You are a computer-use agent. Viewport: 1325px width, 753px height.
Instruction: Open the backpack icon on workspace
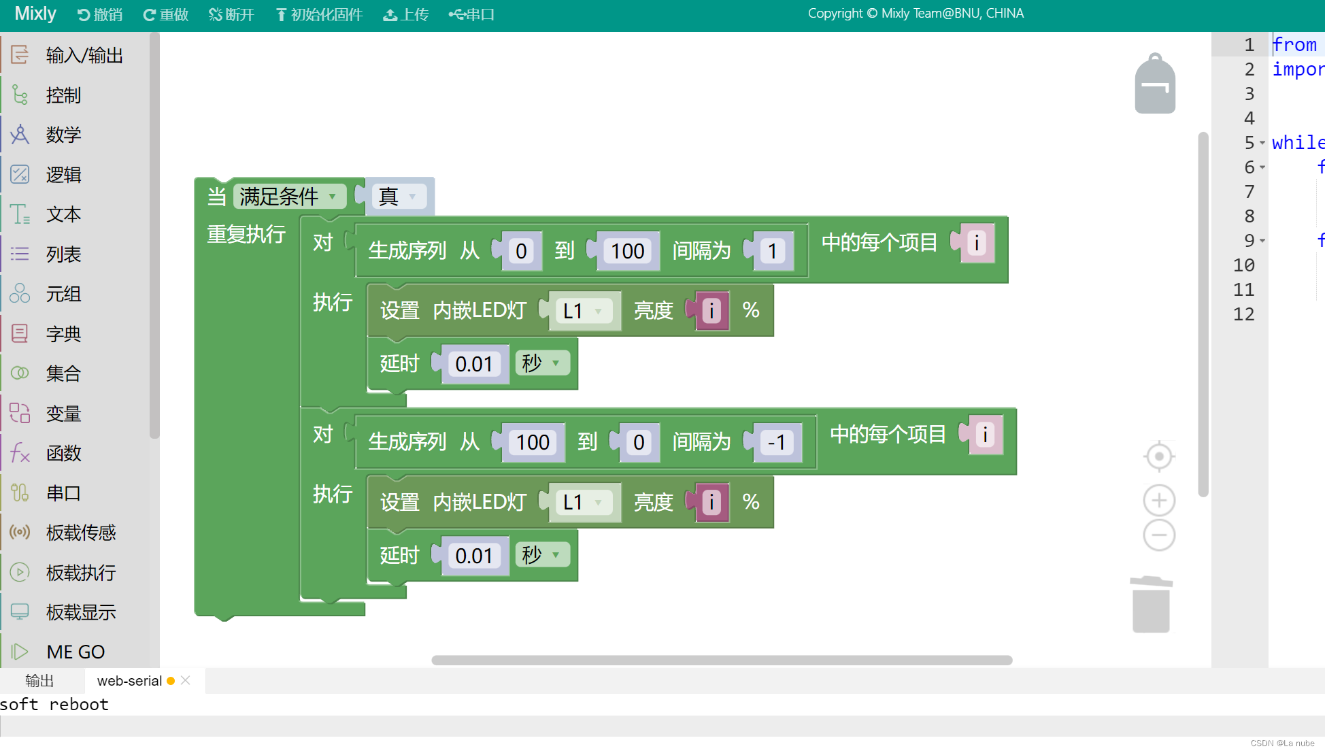point(1155,84)
